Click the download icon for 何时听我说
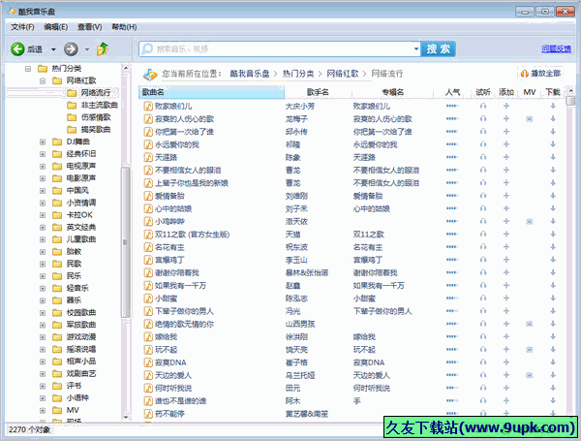This screenshot has height=441, width=581. coord(553,388)
